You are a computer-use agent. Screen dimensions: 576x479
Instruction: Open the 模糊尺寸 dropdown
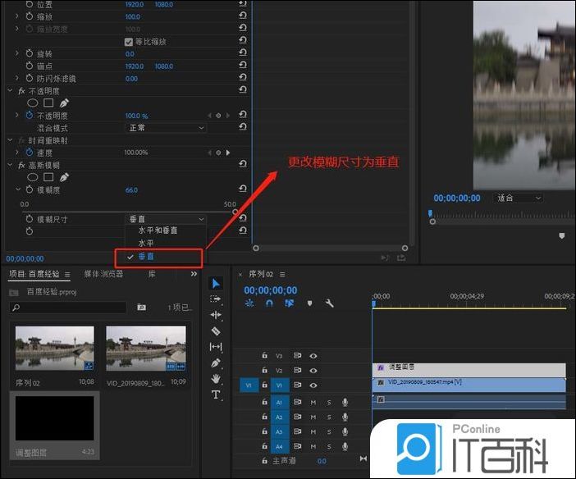coord(166,219)
